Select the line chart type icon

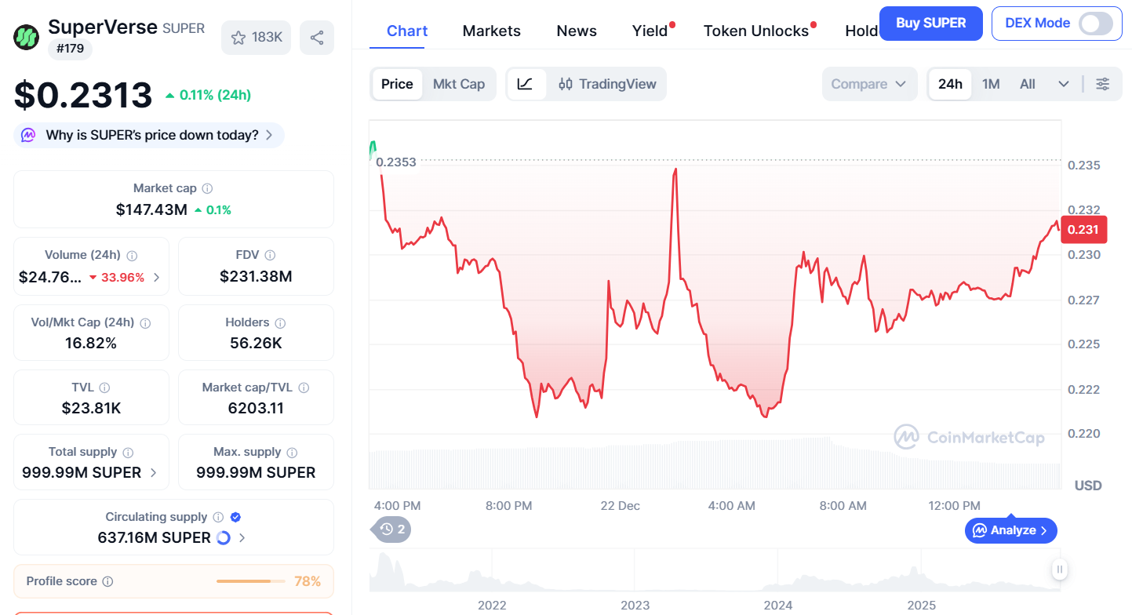pos(526,83)
